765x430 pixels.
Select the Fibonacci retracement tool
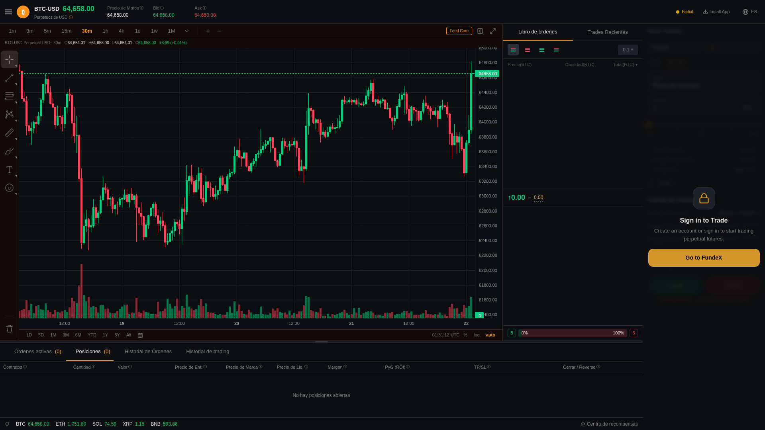coord(9,96)
